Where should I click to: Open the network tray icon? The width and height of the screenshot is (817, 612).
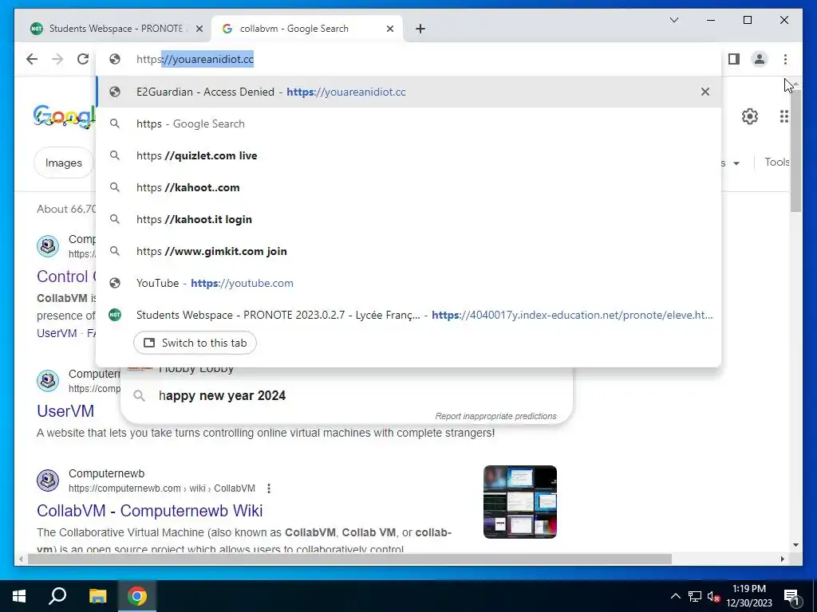(695, 596)
